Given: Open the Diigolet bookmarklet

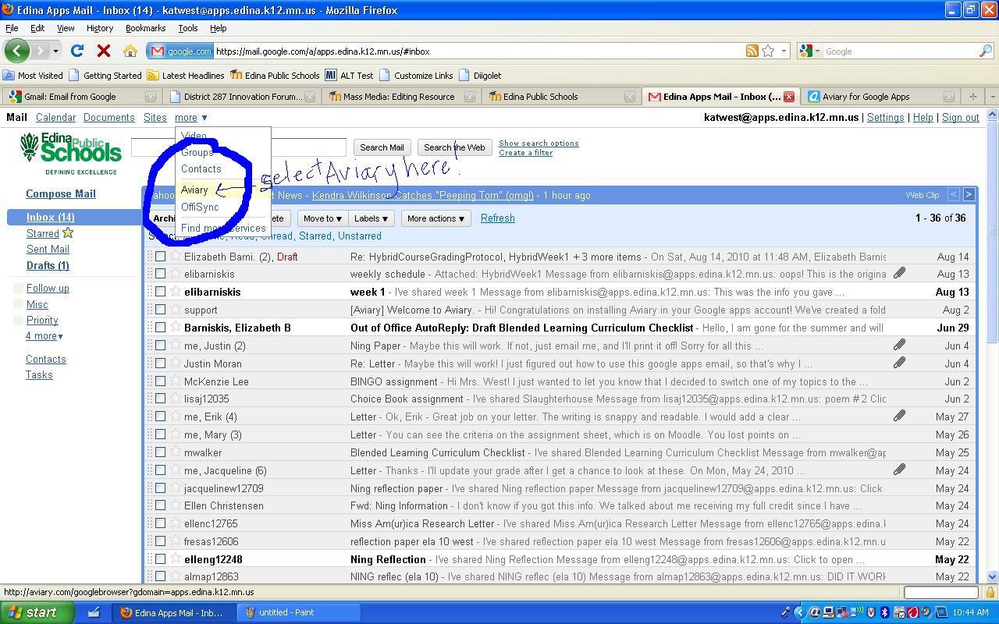Looking at the screenshot, I should tap(480, 76).
